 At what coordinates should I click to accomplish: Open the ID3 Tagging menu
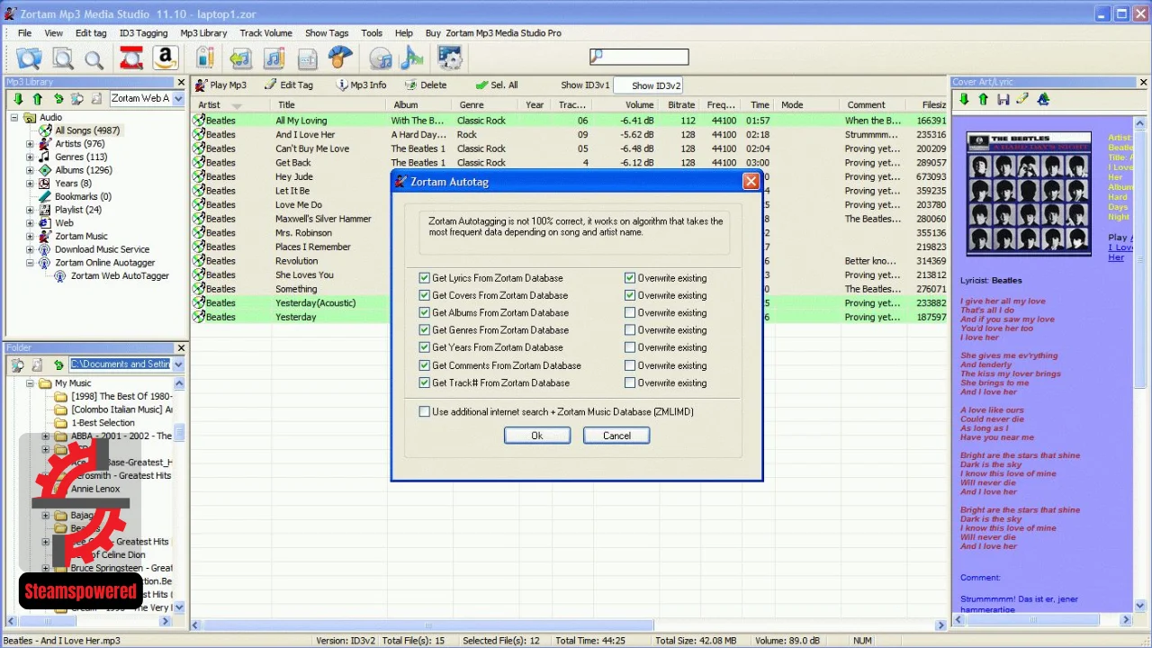click(144, 33)
